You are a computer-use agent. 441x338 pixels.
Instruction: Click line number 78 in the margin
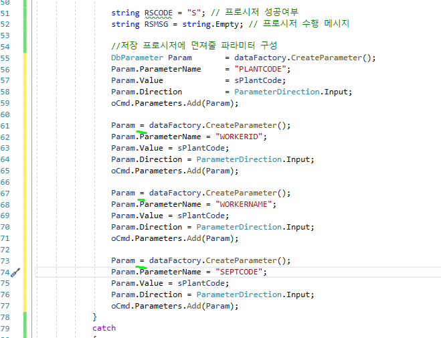pyautogui.click(x=5, y=317)
